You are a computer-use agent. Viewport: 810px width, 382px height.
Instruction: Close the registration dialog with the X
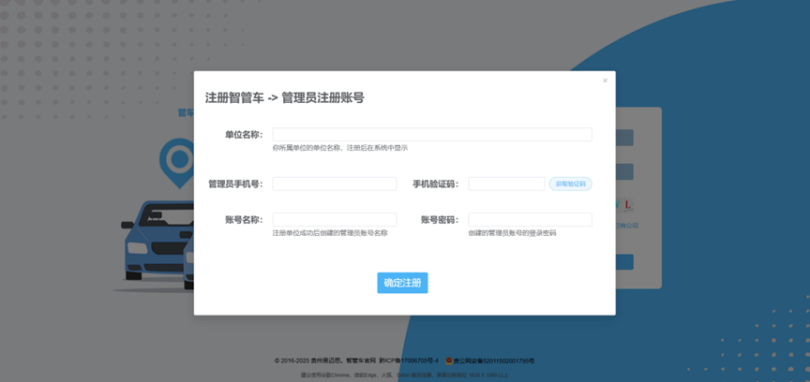coord(605,81)
